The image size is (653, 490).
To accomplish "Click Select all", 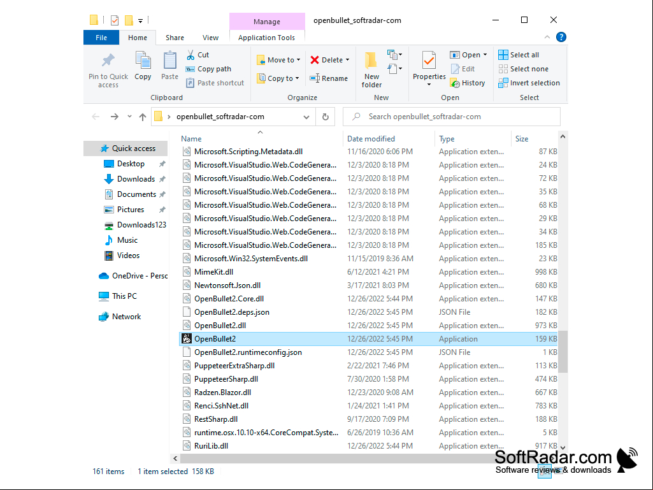I will tap(519, 55).
